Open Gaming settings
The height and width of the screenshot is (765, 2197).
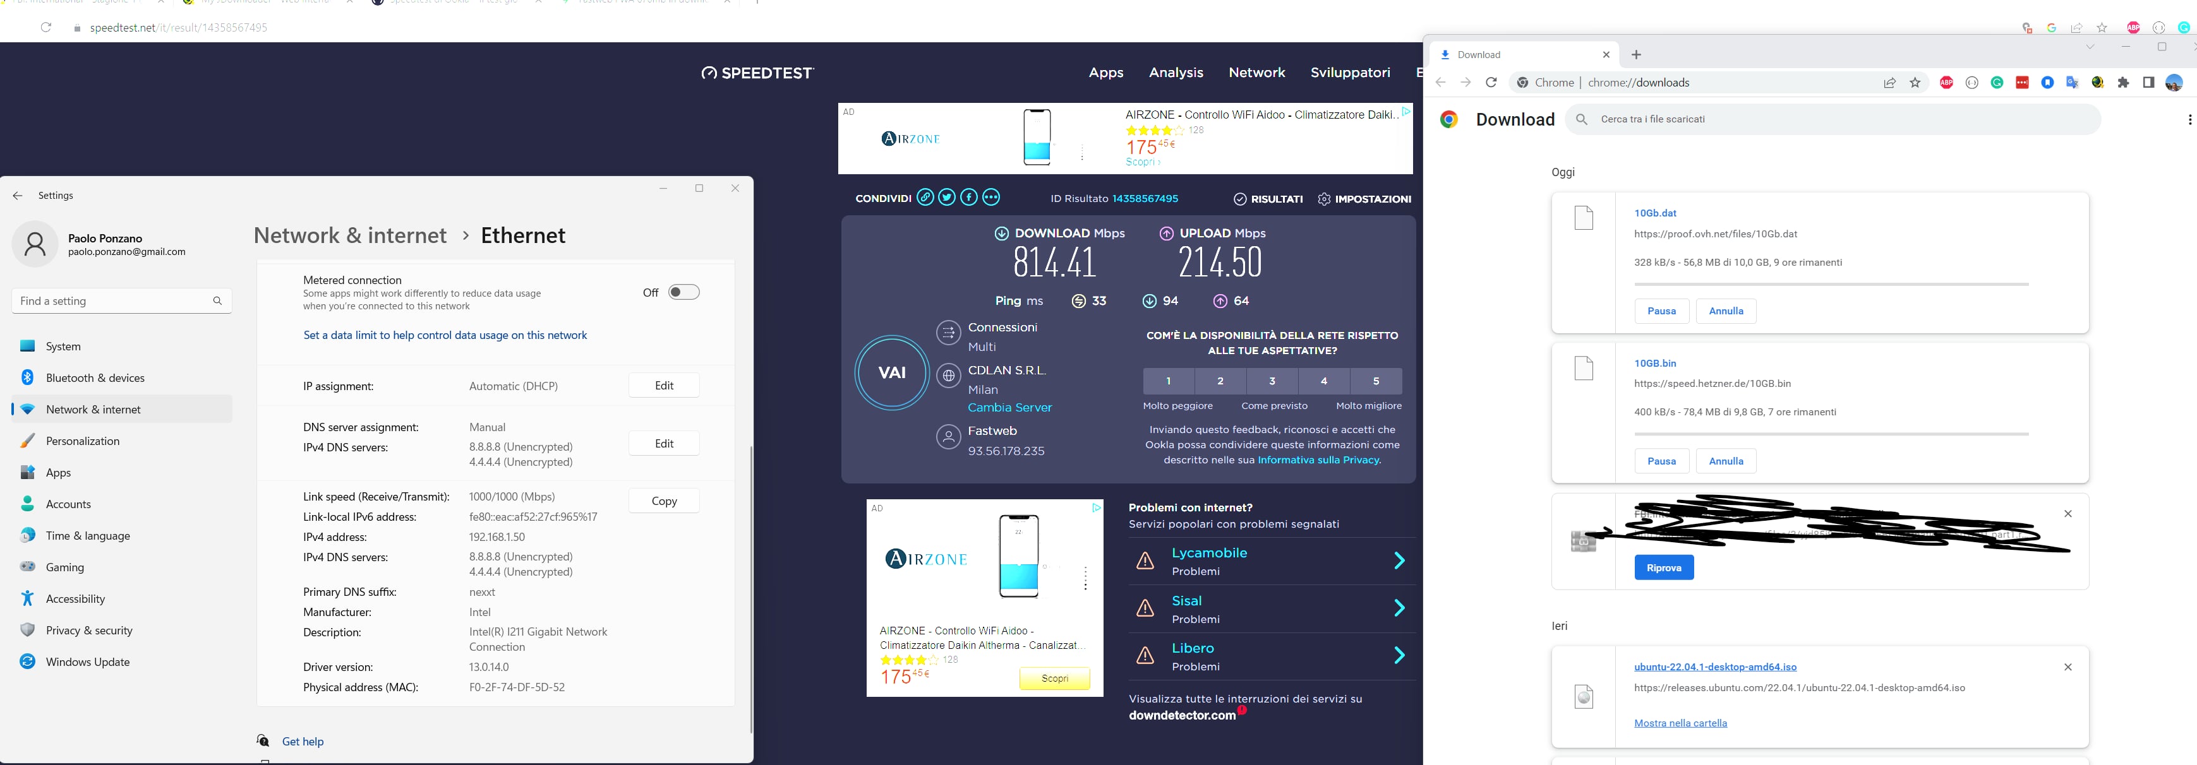(x=122, y=567)
